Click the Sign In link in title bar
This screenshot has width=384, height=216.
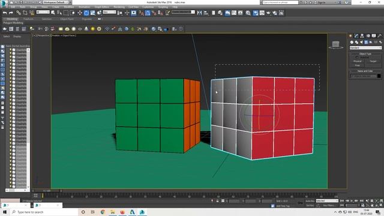pyautogui.click(x=322, y=2)
